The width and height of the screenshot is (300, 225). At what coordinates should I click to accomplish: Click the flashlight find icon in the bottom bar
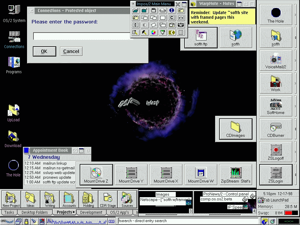(x=34, y=221)
